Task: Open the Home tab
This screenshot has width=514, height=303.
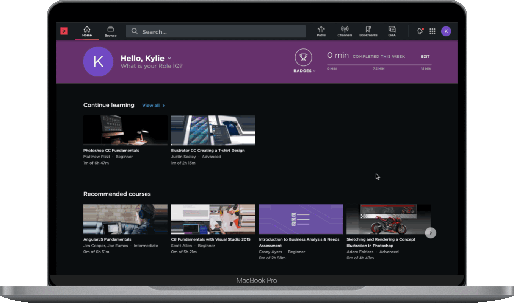Action: [87, 31]
